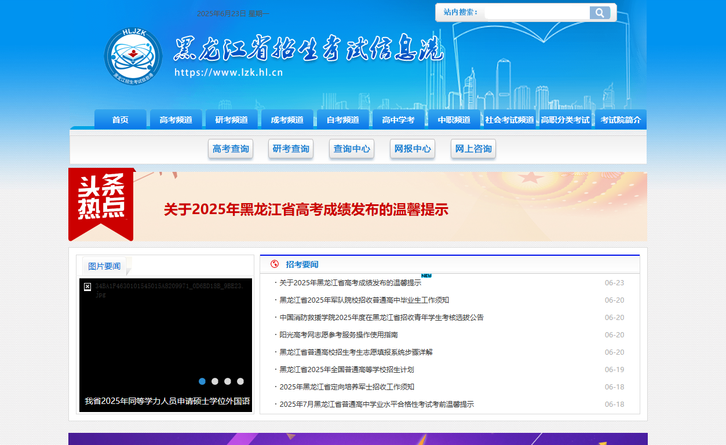Screen dimensions: 726x445
Task: Open the headline about 2025 高考成绩发布温馨提示
Action: coord(306,209)
